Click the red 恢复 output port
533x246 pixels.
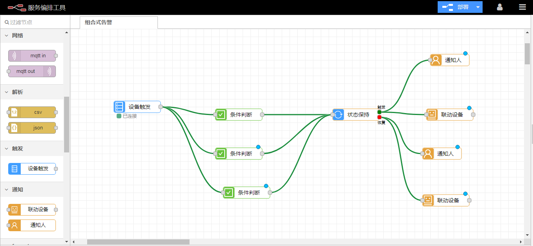click(x=379, y=117)
